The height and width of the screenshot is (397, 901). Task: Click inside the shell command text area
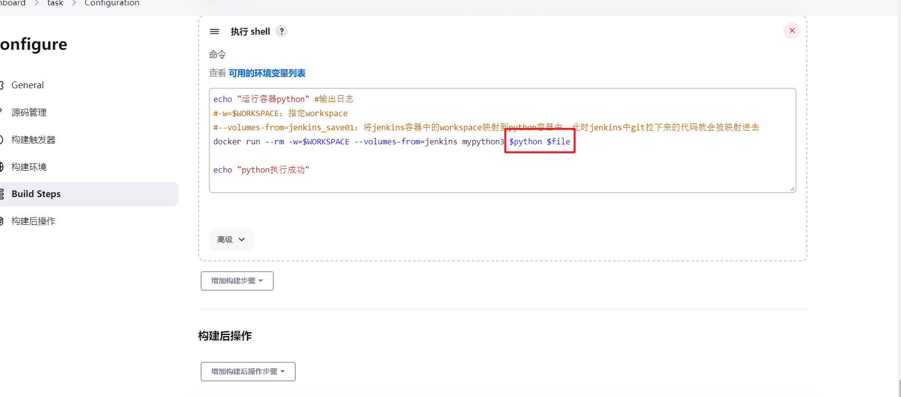click(x=502, y=140)
